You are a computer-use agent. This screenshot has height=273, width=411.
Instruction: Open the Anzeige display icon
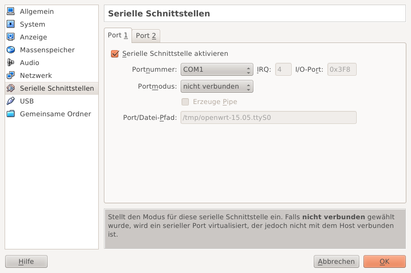pyautogui.click(x=10, y=37)
